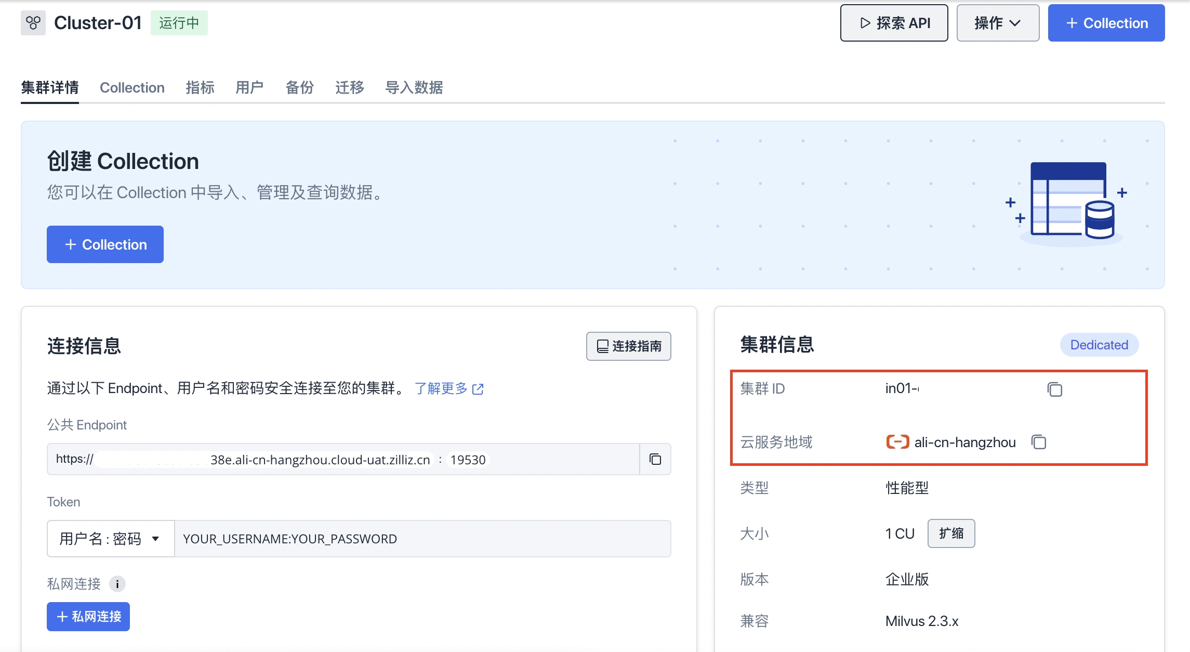Viewport: 1190px width, 652px height.
Task: Open the 连接指南 connection guide
Action: click(x=629, y=346)
